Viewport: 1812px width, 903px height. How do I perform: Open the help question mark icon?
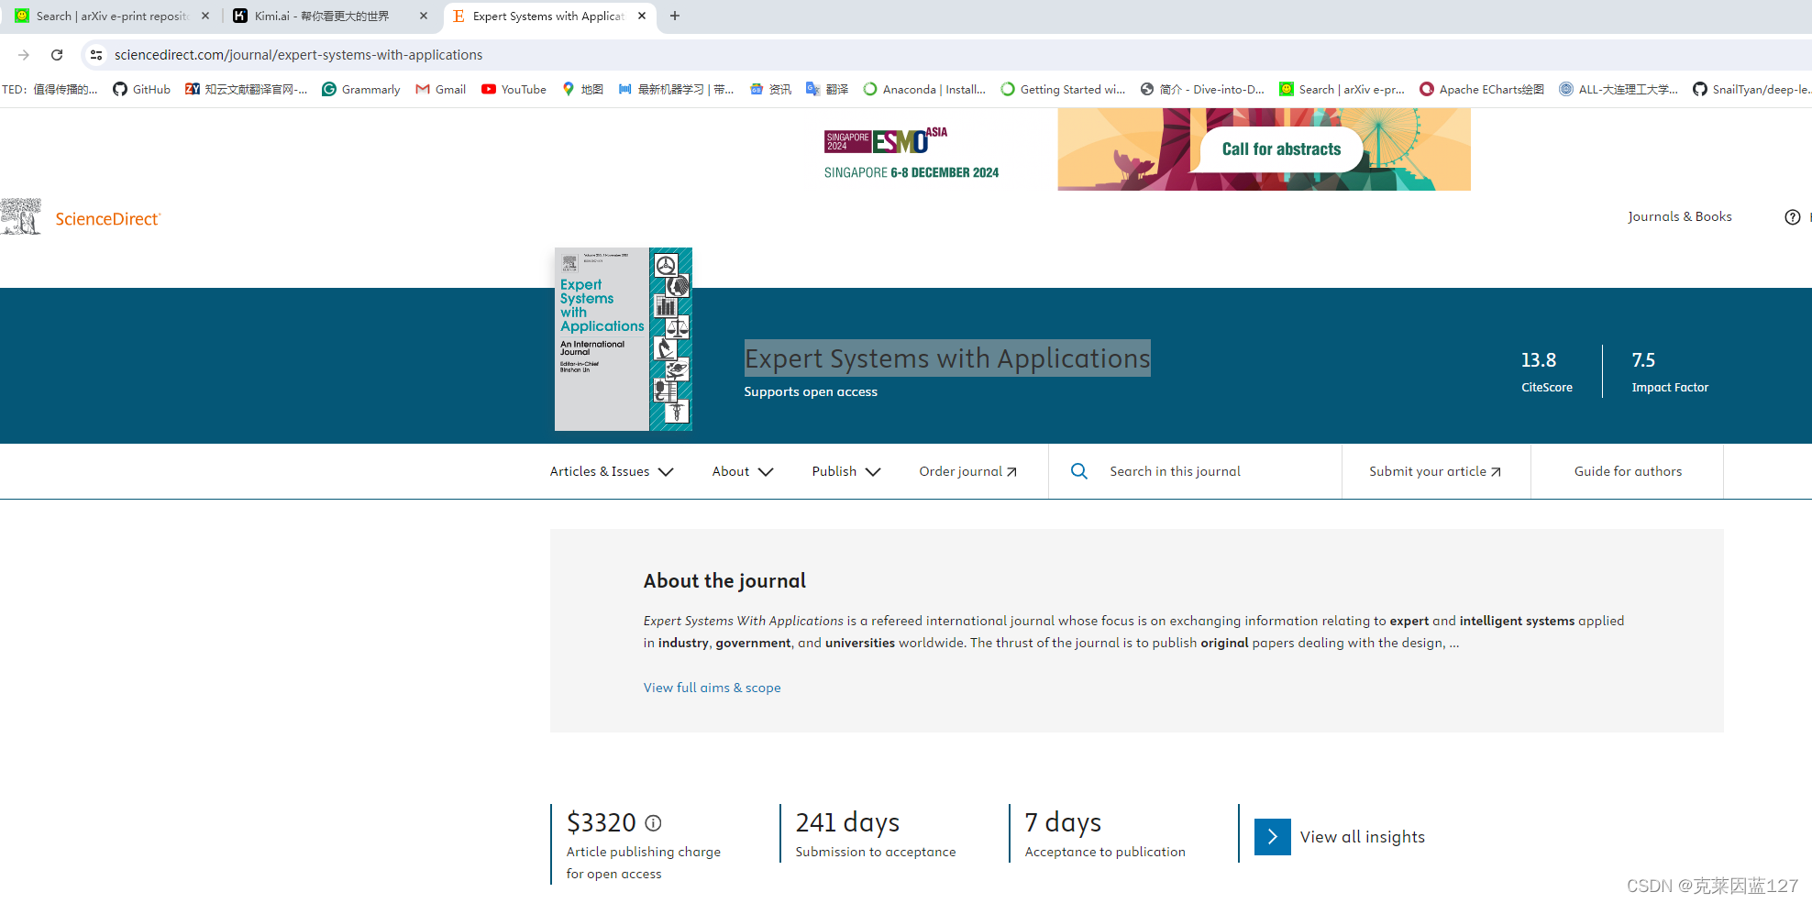[x=1793, y=217]
